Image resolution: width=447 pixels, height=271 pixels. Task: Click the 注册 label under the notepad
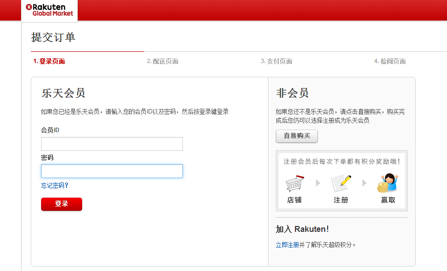341,200
